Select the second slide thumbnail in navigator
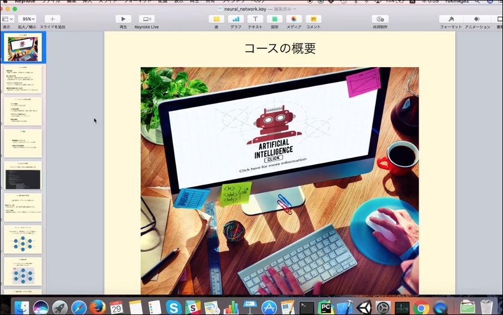Image resolution: width=503 pixels, height=315 pixels. pyautogui.click(x=23, y=79)
